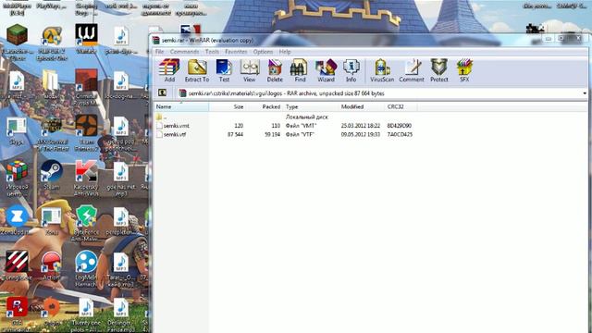Click the Extract To toolbar icon
Screen dimensions: 592x333
(197, 70)
